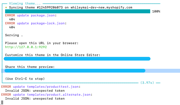Click the terminal cursor block
The width and height of the screenshot is (180, 105).
point(2,102)
